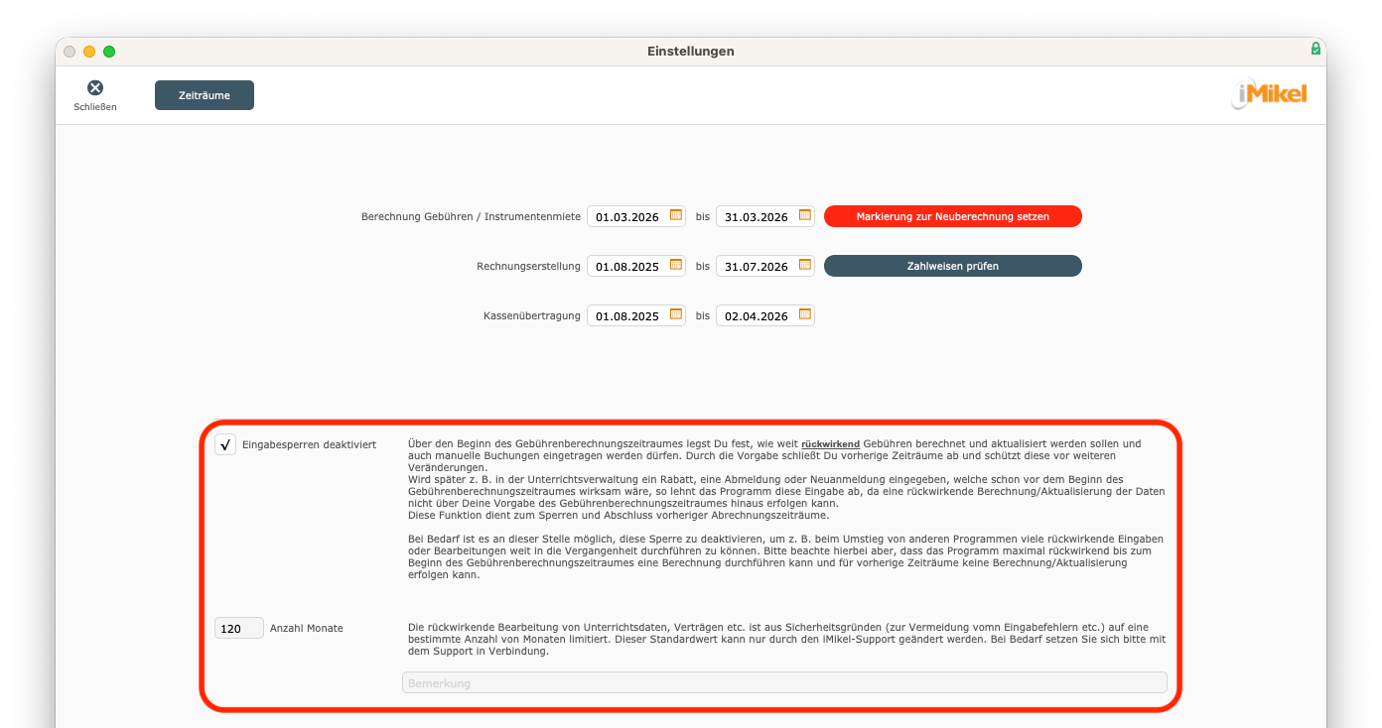Viewport: 1382px width, 728px height.
Task: Click the iMikel logo
Action: point(1270,95)
